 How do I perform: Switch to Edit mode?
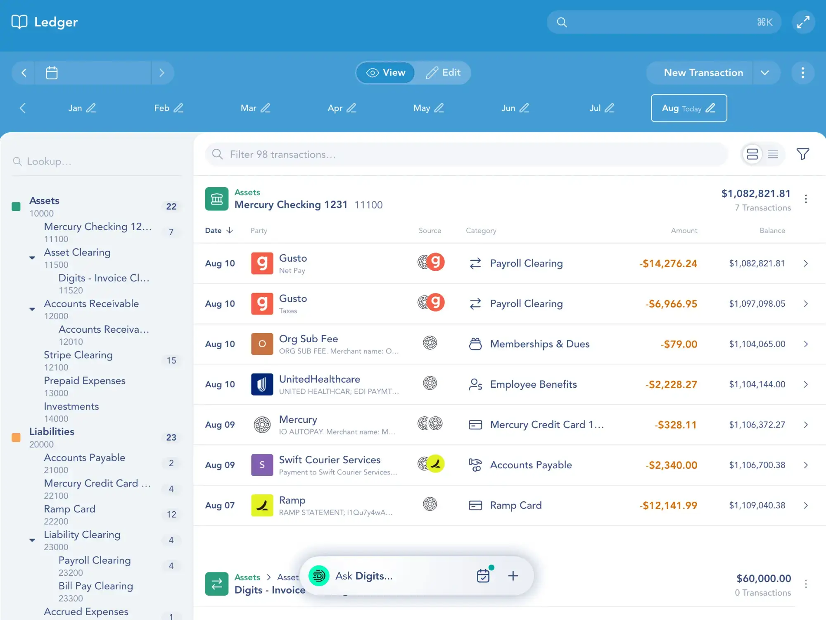pos(443,73)
